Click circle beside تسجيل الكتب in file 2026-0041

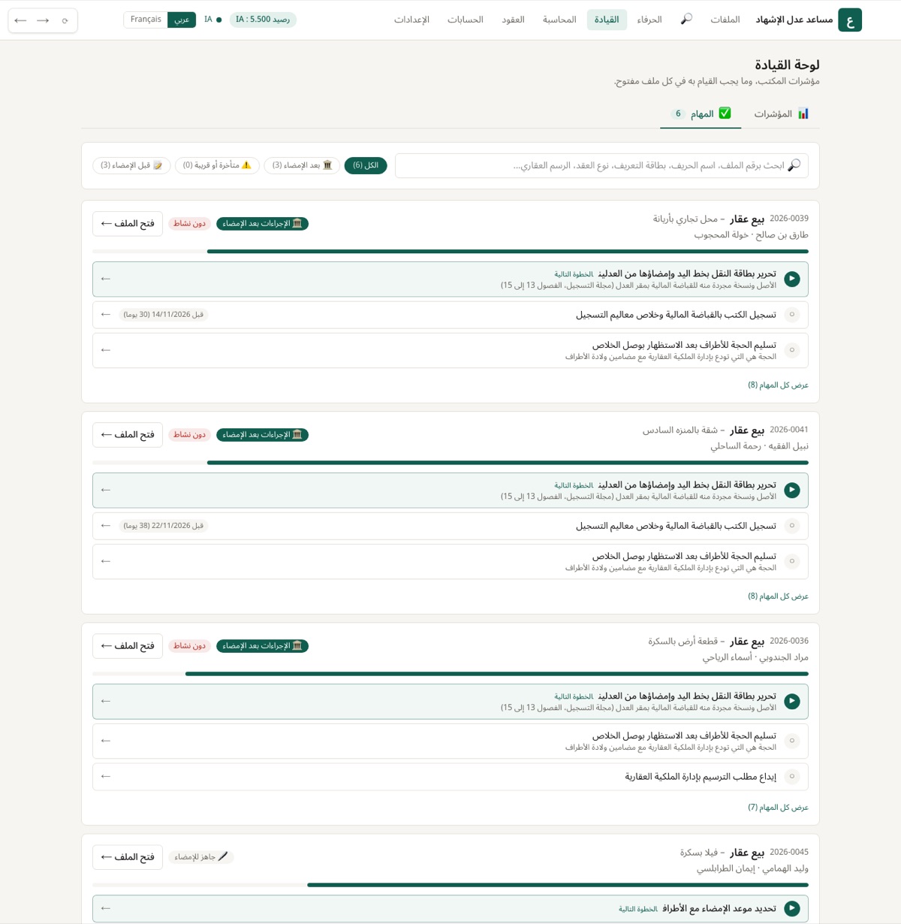791,526
